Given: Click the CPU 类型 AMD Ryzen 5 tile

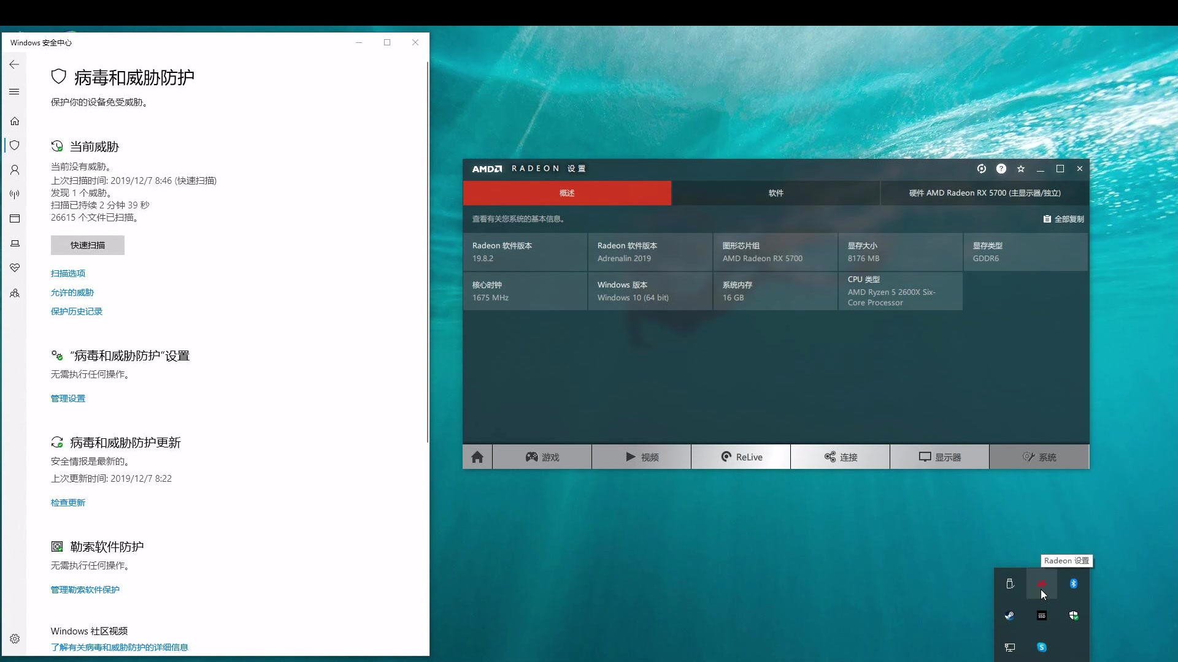Looking at the screenshot, I should point(901,291).
